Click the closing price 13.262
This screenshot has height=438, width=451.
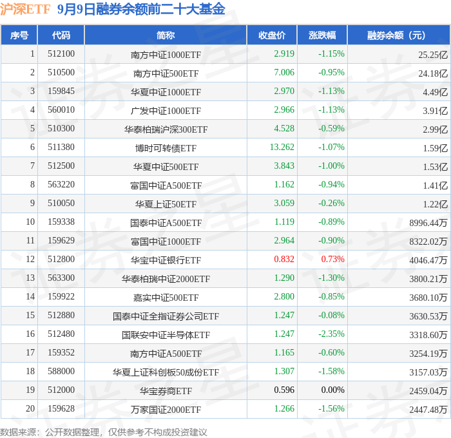point(282,147)
